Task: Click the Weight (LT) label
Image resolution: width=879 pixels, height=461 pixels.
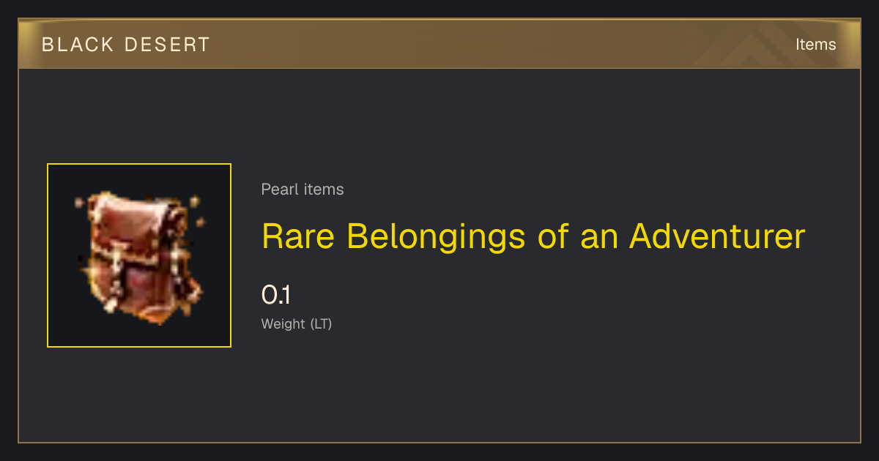Action: click(x=297, y=323)
